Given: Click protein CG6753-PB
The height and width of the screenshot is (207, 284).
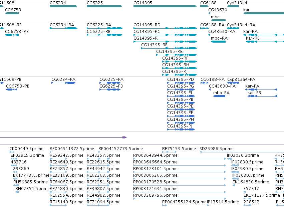Looking at the screenshot, I should tap(18, 86).
